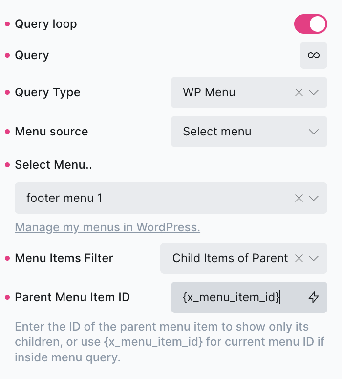Clear the WP Menu query type
Viewport: 342px width, 379px height.
point(299,92)
